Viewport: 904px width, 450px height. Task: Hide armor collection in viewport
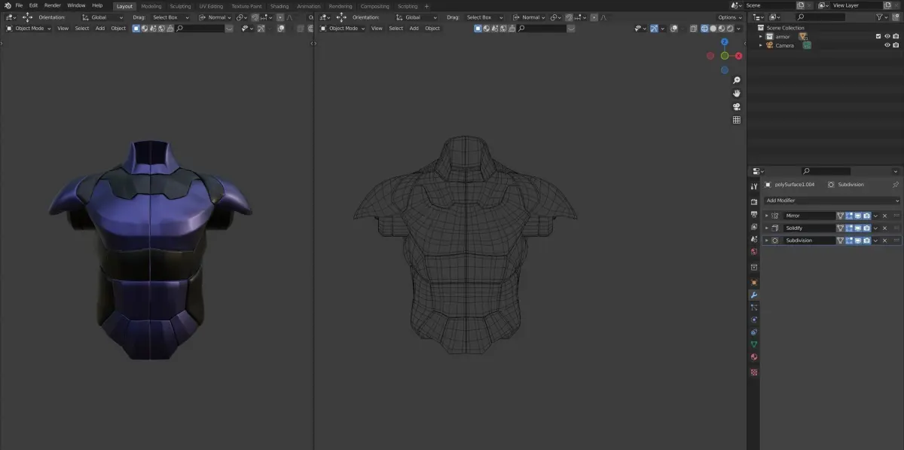pyautogui.click(x=887, y=36)
